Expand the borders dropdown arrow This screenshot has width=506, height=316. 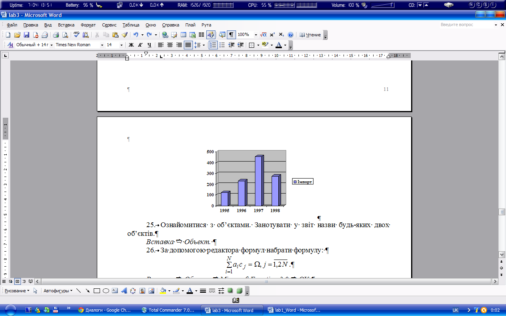pyautogui.click(x=258, y=45)
